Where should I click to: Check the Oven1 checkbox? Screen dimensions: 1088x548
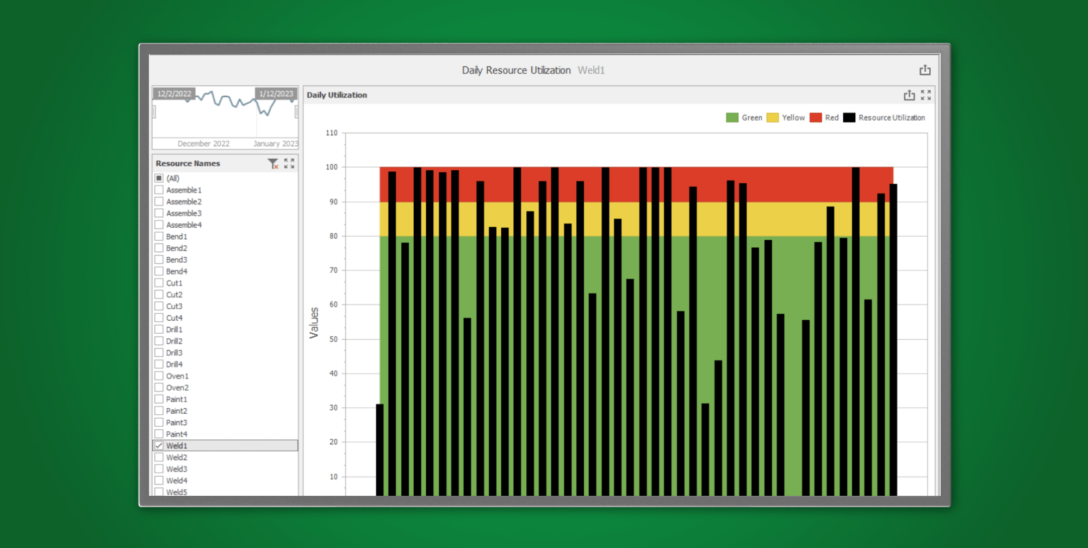pos(159,376)
